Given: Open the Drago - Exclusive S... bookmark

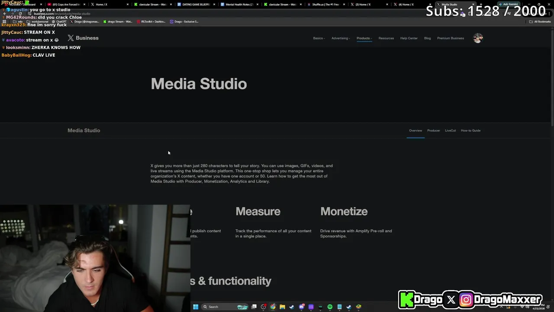Looking at the screenshot, I should coord(184,22).
